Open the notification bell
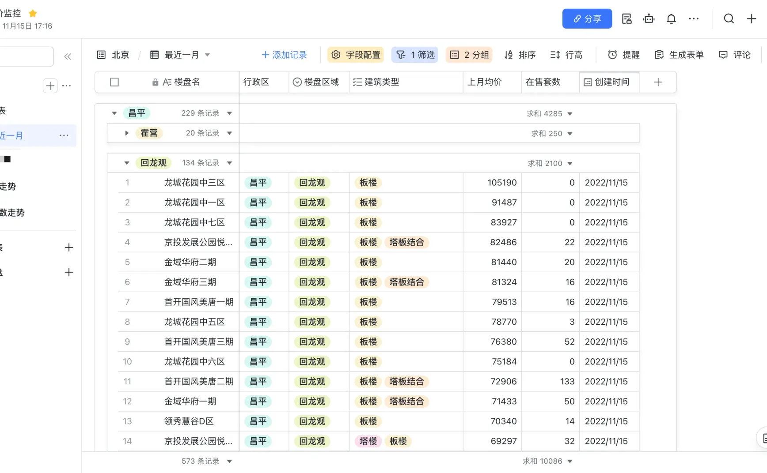Image resolution: width=767 pixels, height=473 pixels. point(671,19)
